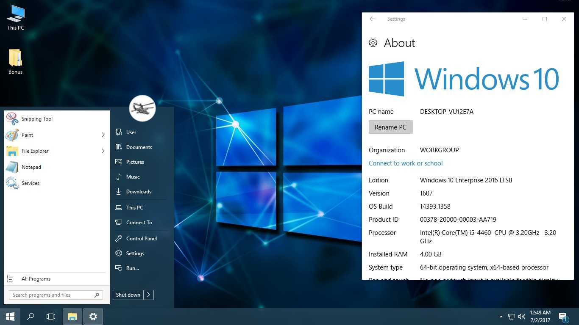Select the Bonus folder on desktop

16,62
